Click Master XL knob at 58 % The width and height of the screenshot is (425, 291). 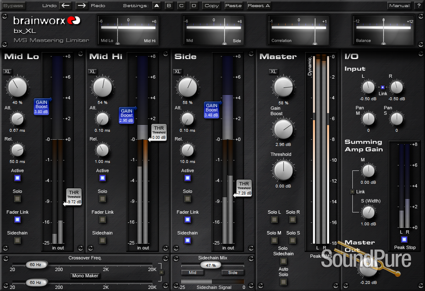pyautogui.click(x=283, y=87)
